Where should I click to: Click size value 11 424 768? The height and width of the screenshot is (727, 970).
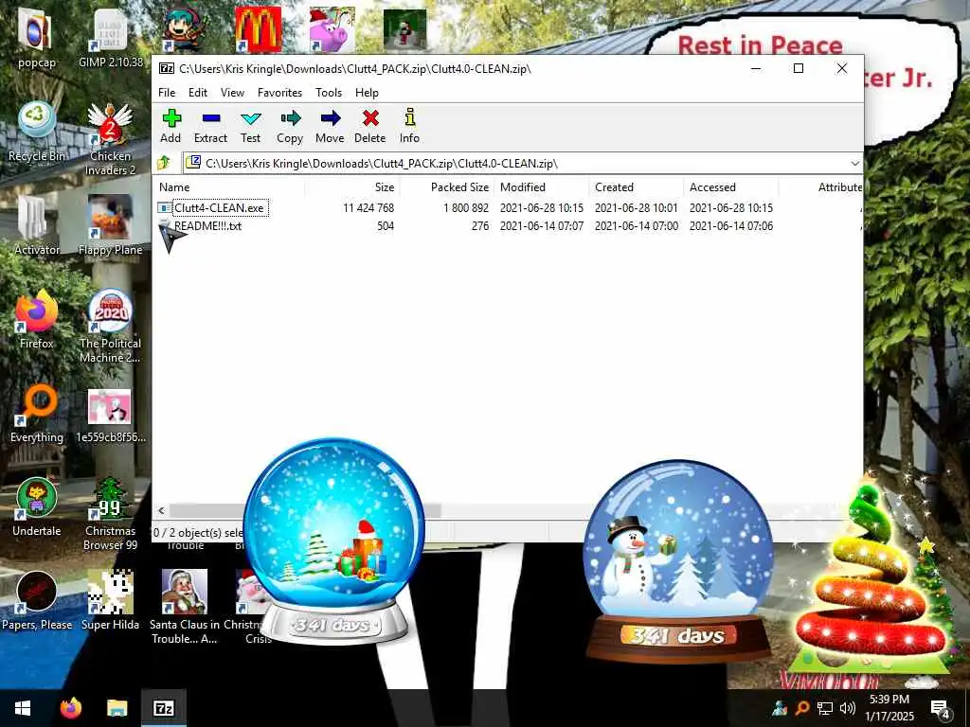pos(368,208)
